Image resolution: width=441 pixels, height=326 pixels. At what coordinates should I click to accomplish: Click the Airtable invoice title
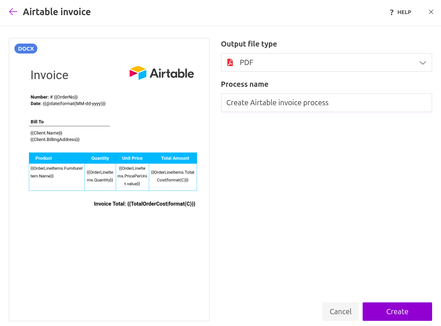click(x=57, y=11)
